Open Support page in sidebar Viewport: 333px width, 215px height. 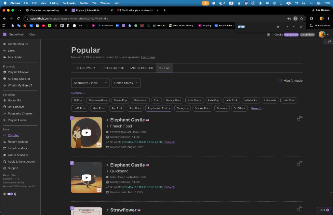13,168
